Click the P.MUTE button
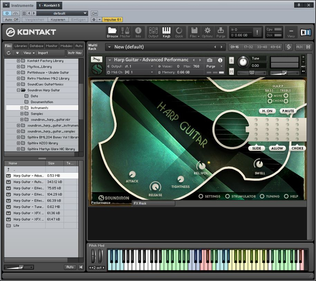Image resolution: width=316 pixels, height=281 pixels. click(288, 111)
